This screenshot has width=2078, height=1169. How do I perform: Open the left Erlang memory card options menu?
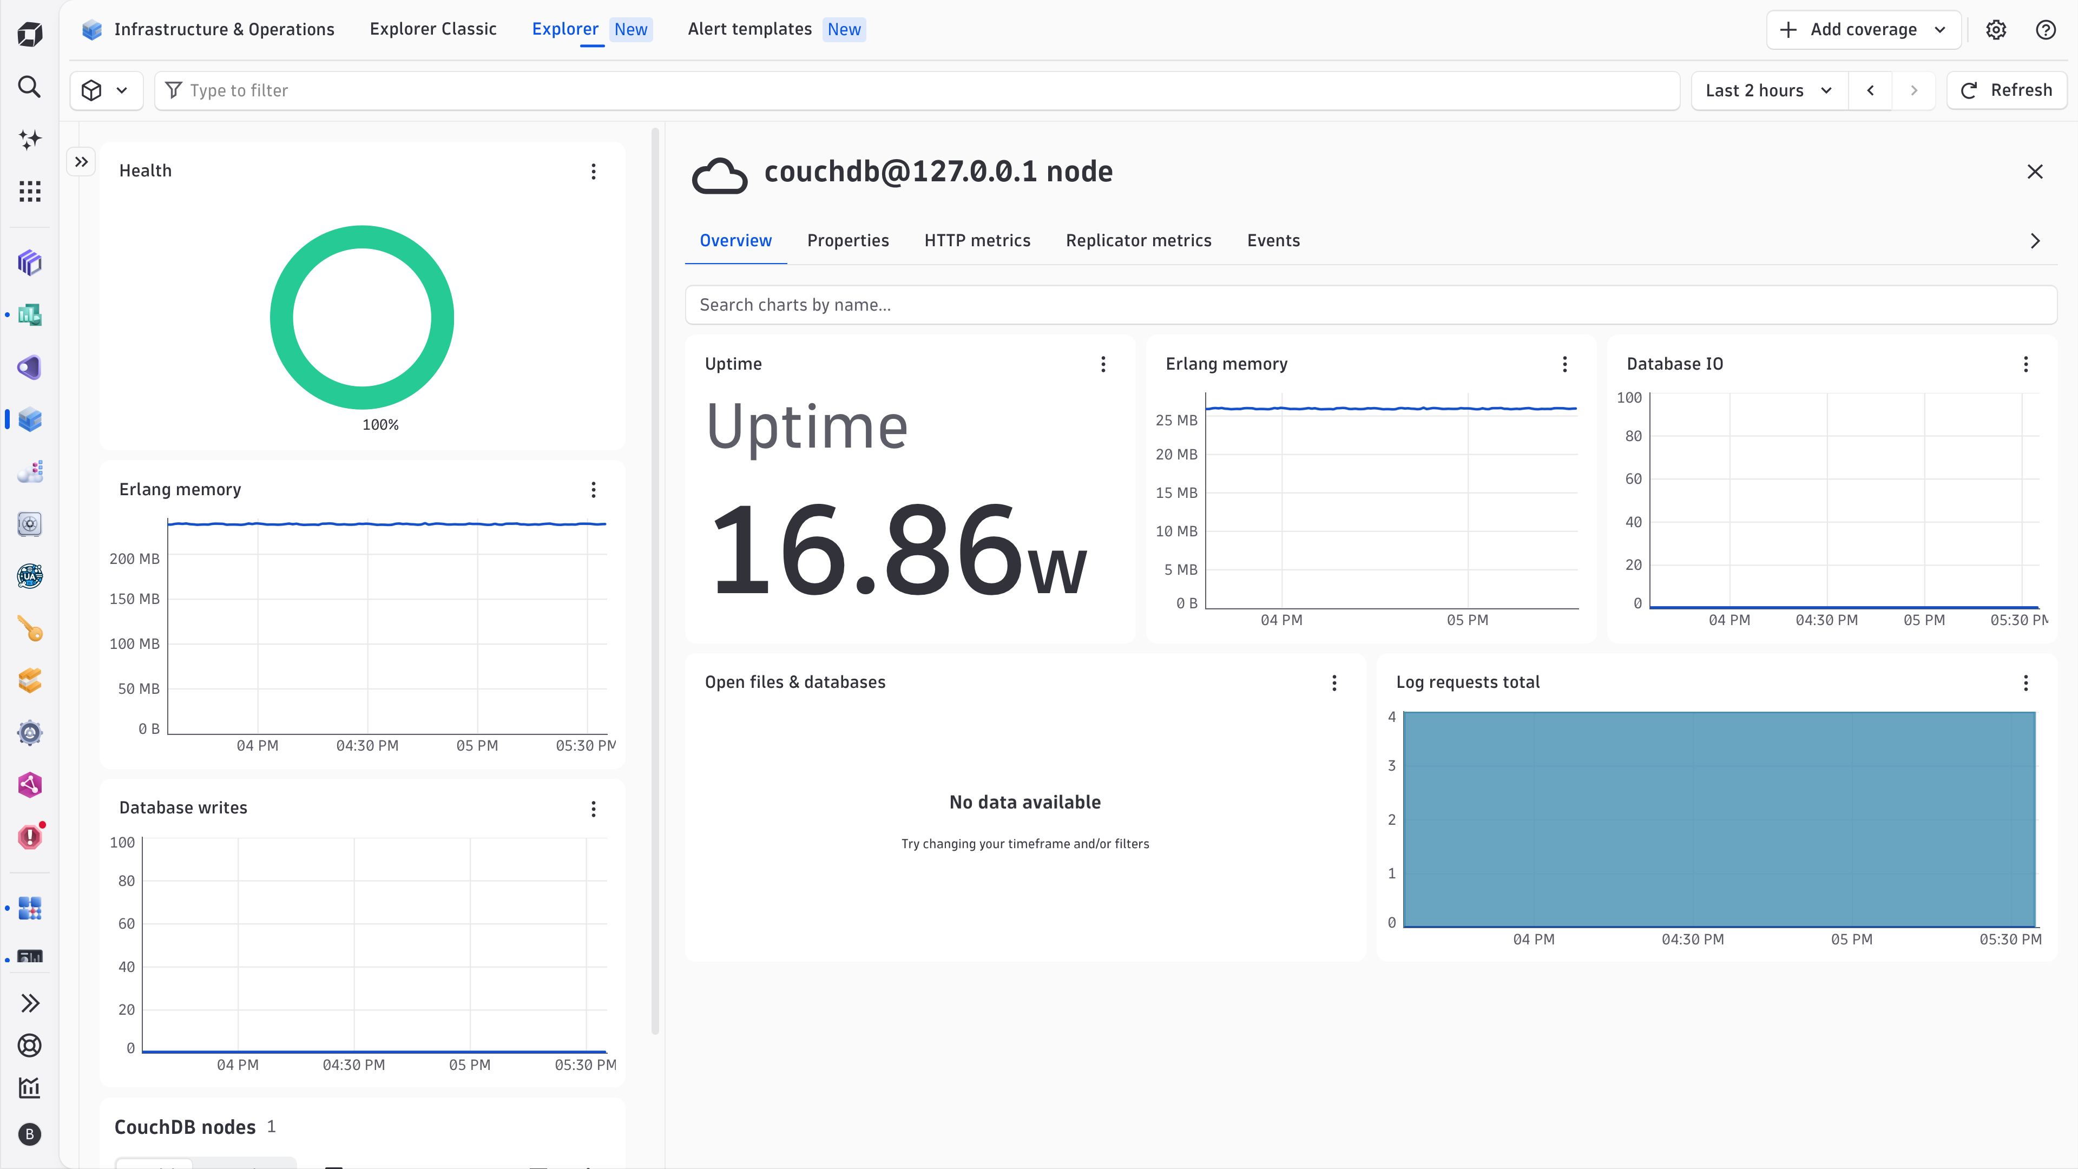tap(594, 490)
